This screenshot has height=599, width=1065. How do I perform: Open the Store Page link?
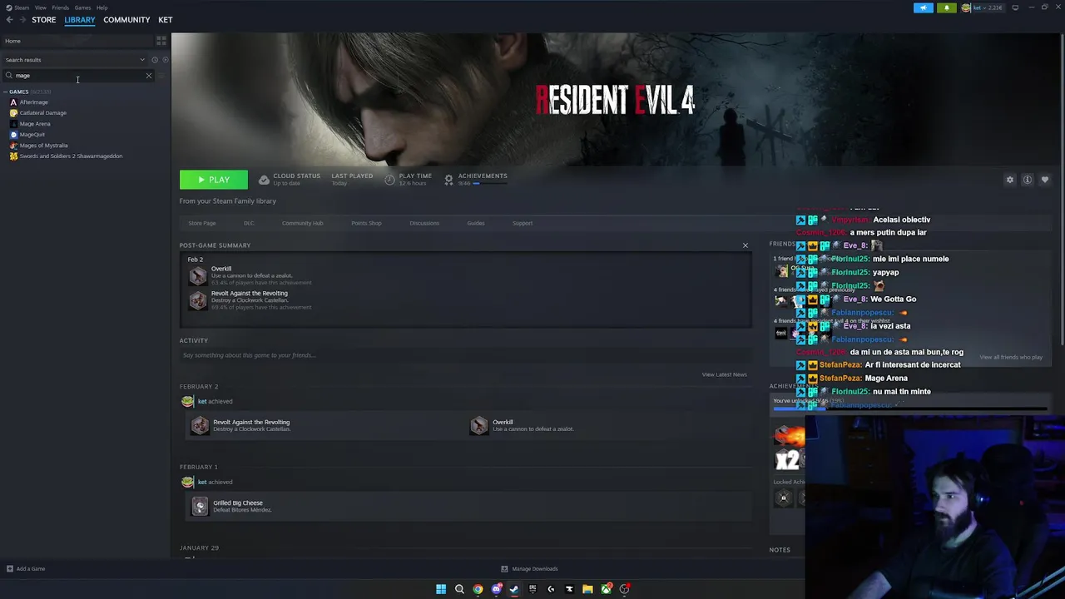tap(202, 223)
